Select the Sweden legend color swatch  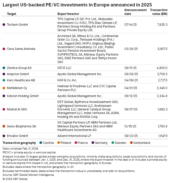coord(113,143)
